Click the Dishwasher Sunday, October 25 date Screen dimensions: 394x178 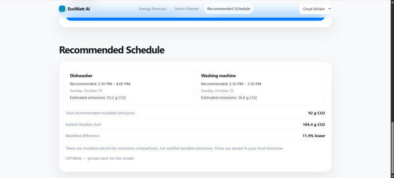click(86, 91)
